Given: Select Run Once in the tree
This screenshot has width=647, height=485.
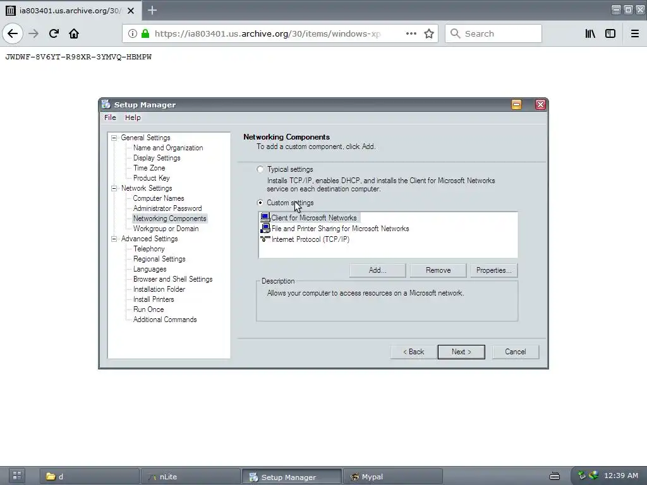Looking at the screenshot, I should click(x=148, y=309).
